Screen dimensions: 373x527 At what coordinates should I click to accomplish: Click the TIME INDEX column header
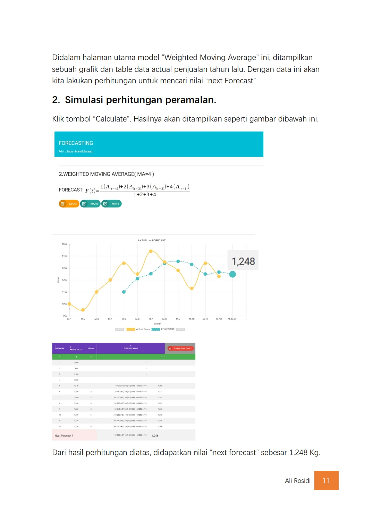click(59, 348)
